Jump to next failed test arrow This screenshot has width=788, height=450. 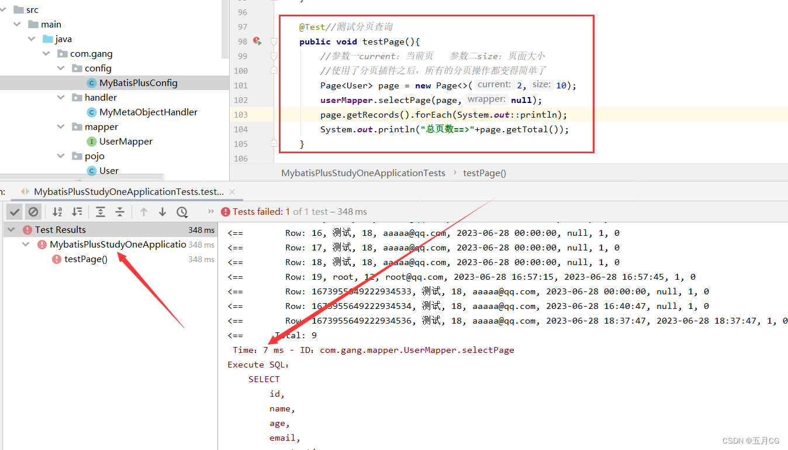[163, 212]
